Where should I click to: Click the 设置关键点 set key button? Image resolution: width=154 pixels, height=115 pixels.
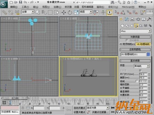79,112
